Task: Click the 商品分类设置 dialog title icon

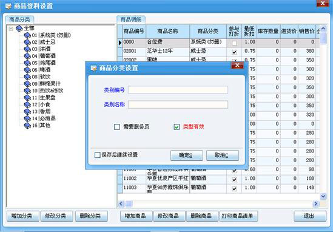Action: click(x=93, y=68)
